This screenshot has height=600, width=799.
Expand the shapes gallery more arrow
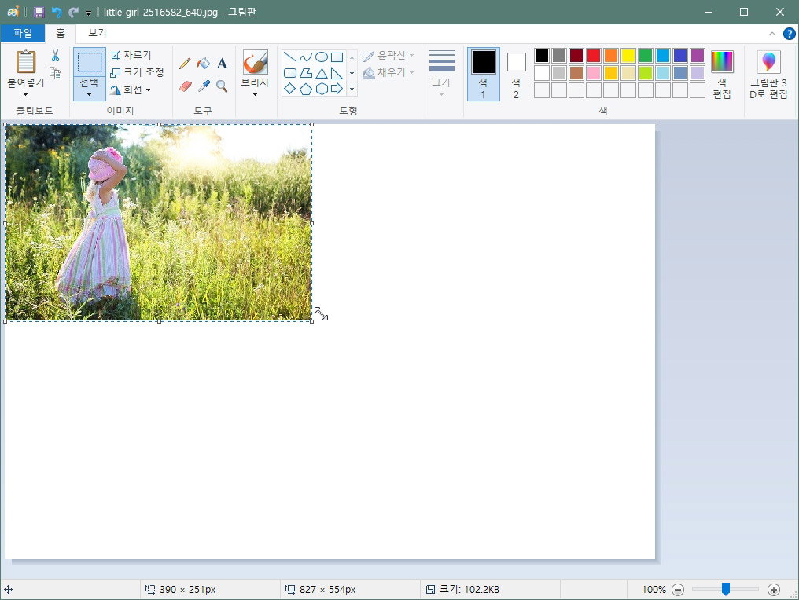click(352, 89)
